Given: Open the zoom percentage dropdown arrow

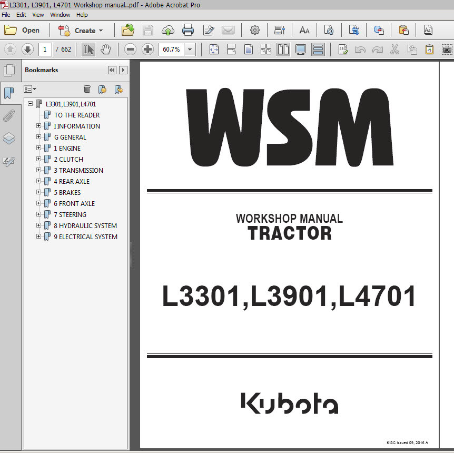Looking at the screenshot, I should pos(190,50).
